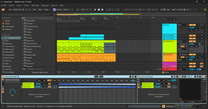
Task: Select the Max for Live category icon
Action: pyautogui.click(x=3, y=58)
